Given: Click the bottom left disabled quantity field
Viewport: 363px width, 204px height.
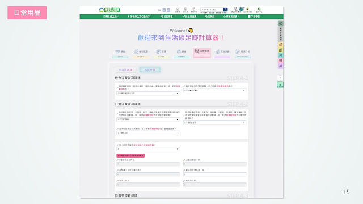Looking at the screenshot, I should tap(148, 185).
